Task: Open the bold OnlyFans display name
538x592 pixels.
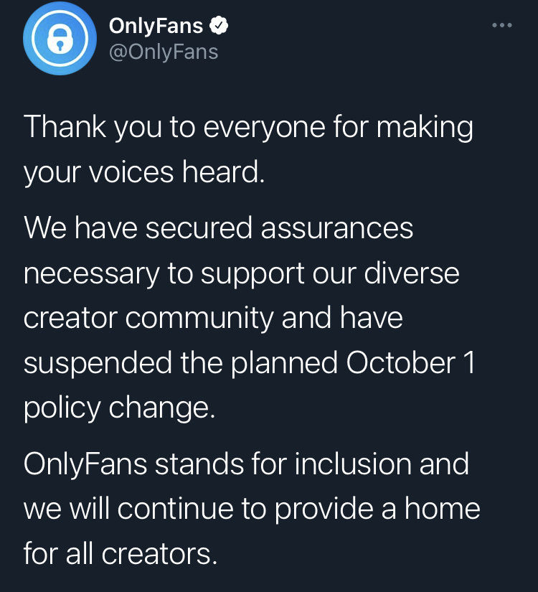Action: point(156,27)
